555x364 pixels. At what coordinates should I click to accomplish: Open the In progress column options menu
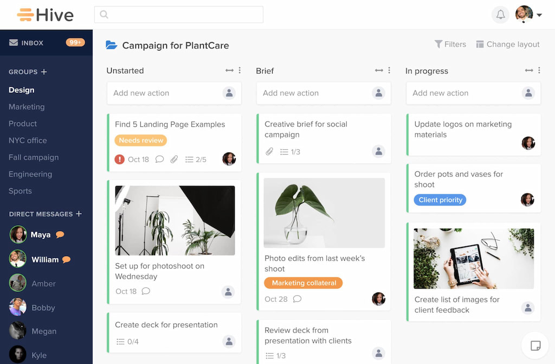point(539,70)
